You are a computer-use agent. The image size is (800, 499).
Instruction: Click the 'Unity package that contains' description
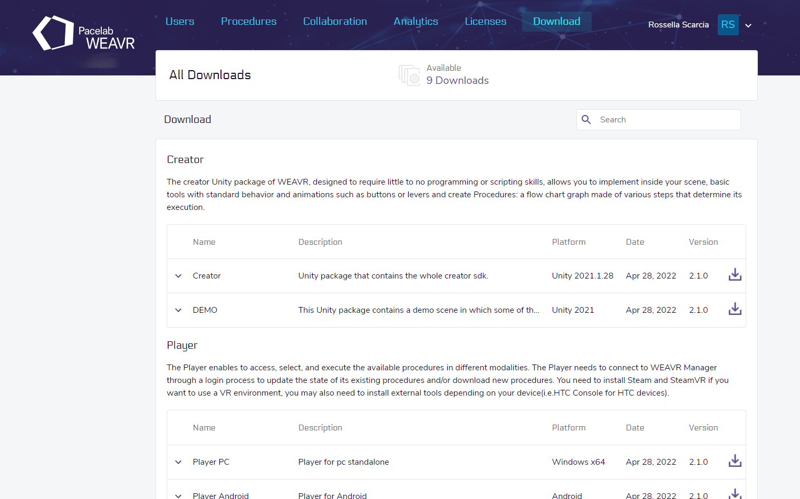click(x=393, y=276)
